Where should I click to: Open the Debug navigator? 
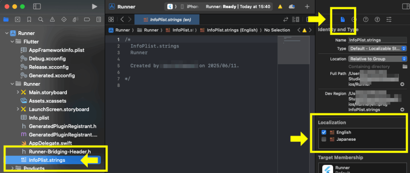(75, 20)
